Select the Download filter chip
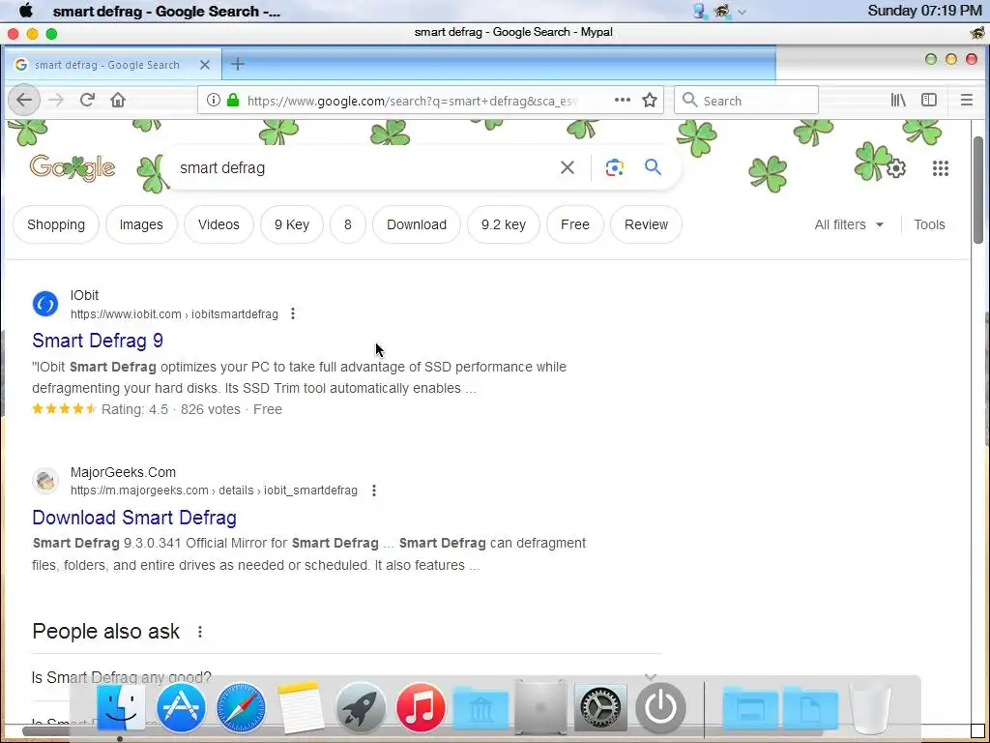 (x=416, y=224)
